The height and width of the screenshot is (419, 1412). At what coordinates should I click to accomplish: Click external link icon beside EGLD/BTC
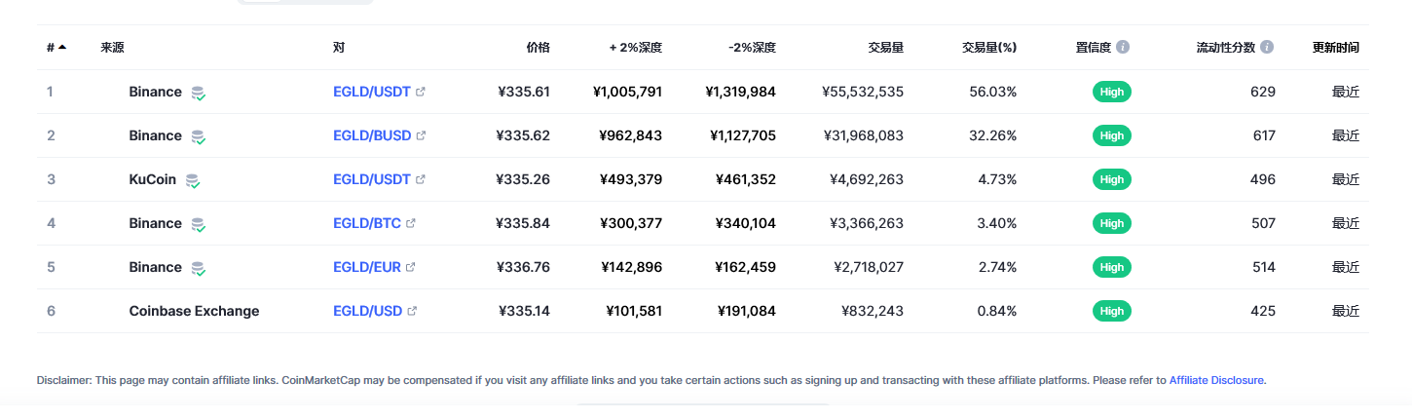click(411, 224)
